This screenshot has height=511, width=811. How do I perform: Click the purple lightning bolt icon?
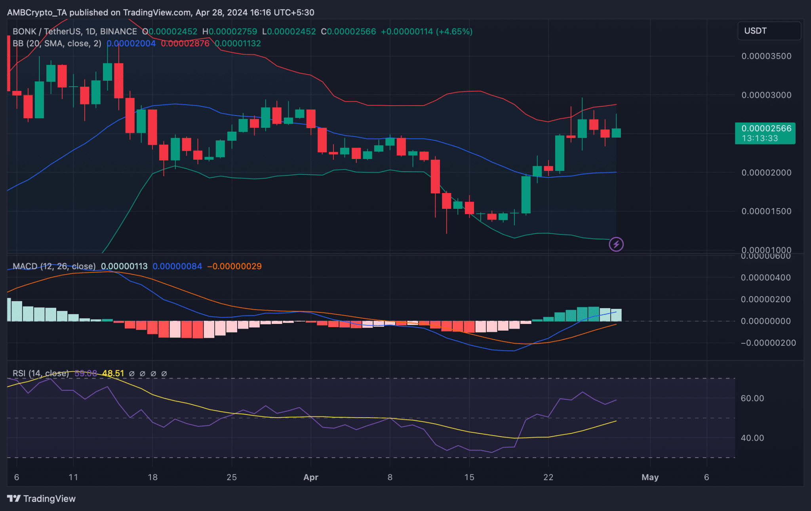click(616, 244)
